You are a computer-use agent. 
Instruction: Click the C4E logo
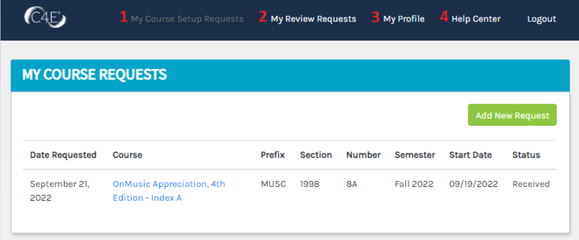click(x=45, y=18)
